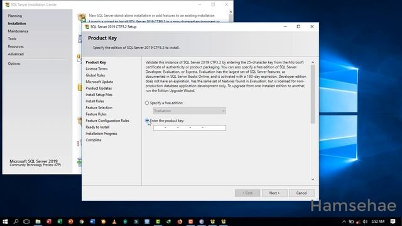The width and height of the screenshot is (402, 226).
Task: Click the < Back button
Action: pyautogui.click(x=247, y=193)
